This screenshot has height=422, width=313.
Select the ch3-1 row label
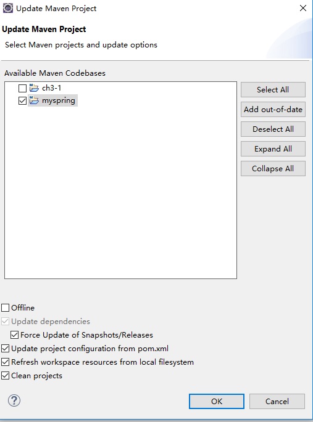pos(51,88)
